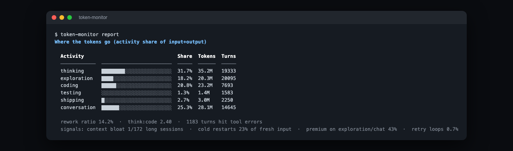Image resolution: width=513 pixels, height=151 pixels.
Task: Click the turns value 2250
Action: [x=227, y=100]
